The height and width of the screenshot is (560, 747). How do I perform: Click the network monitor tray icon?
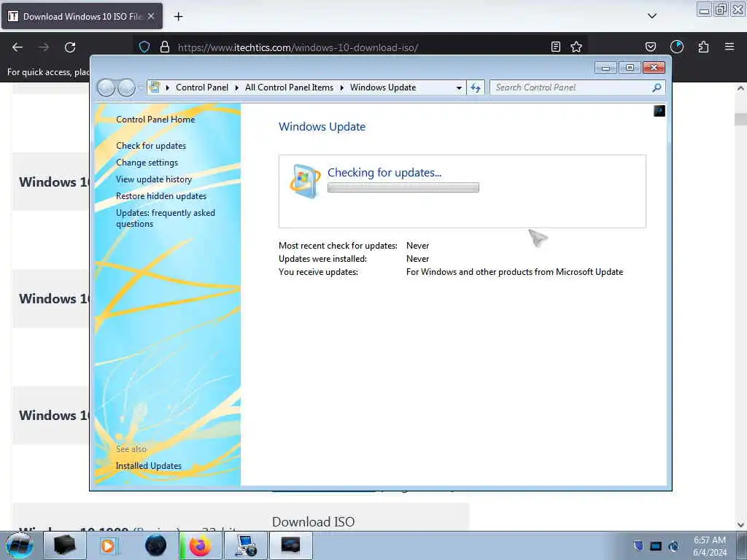coord(656,545)
